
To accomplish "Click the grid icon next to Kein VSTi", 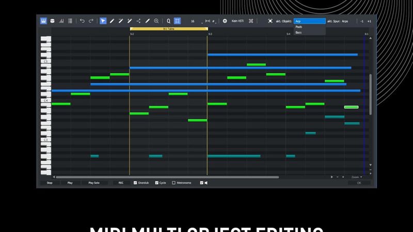I will (x=251, y=21).
